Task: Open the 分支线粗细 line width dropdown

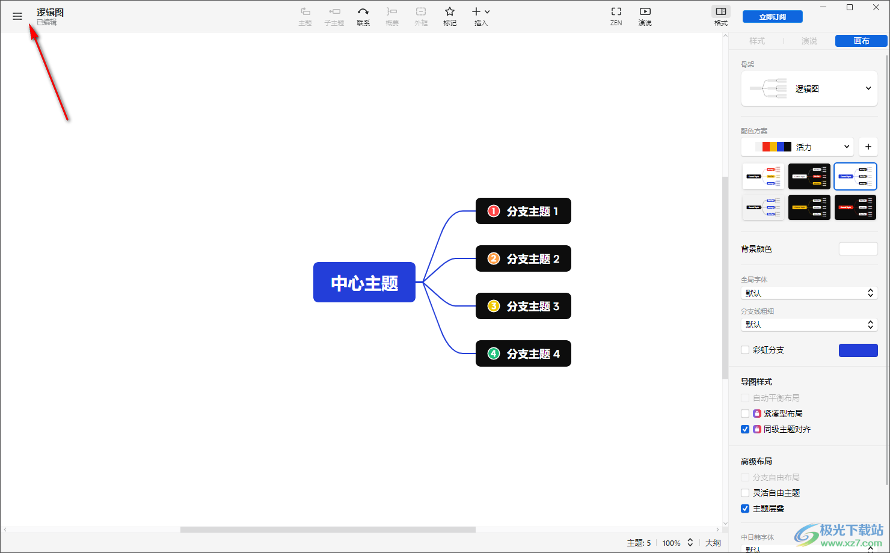Action: [809, 325]
